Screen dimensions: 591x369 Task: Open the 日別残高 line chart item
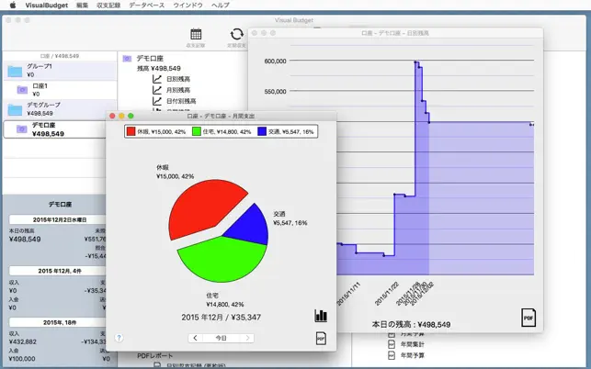coord(172,79)
